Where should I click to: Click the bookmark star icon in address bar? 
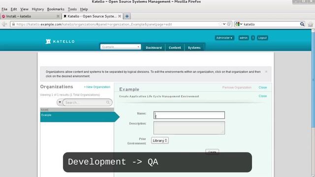click(x=220, y=24)
